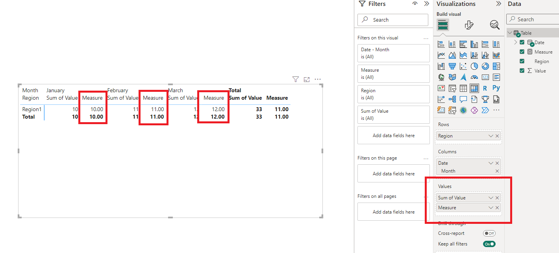The image size is (559, 253).
Task: Open Measure dropdown in Values well
Action: [x=491, y=208]
